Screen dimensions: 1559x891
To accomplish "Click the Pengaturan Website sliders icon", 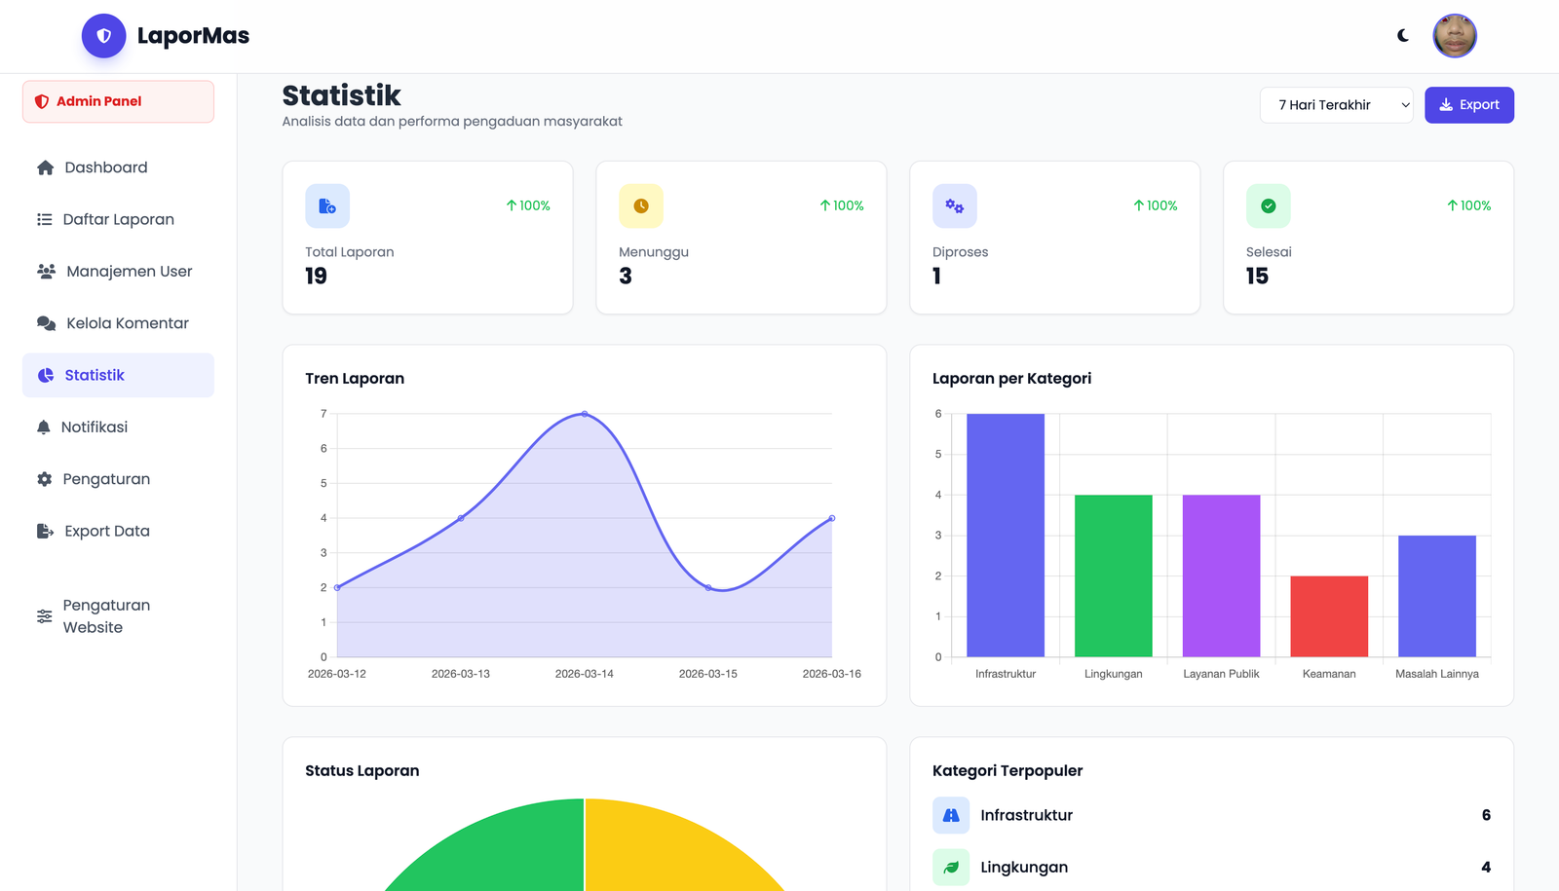I will pos(45,616).
